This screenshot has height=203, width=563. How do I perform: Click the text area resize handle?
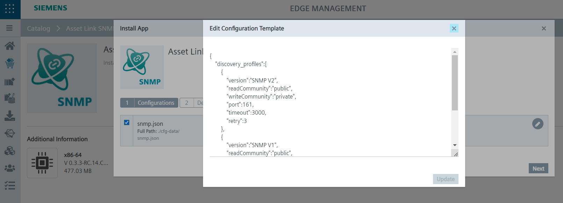click(x=456, y=154)
